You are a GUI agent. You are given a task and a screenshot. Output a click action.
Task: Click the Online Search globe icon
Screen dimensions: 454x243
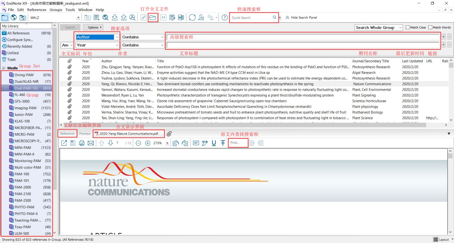point(14,18)
